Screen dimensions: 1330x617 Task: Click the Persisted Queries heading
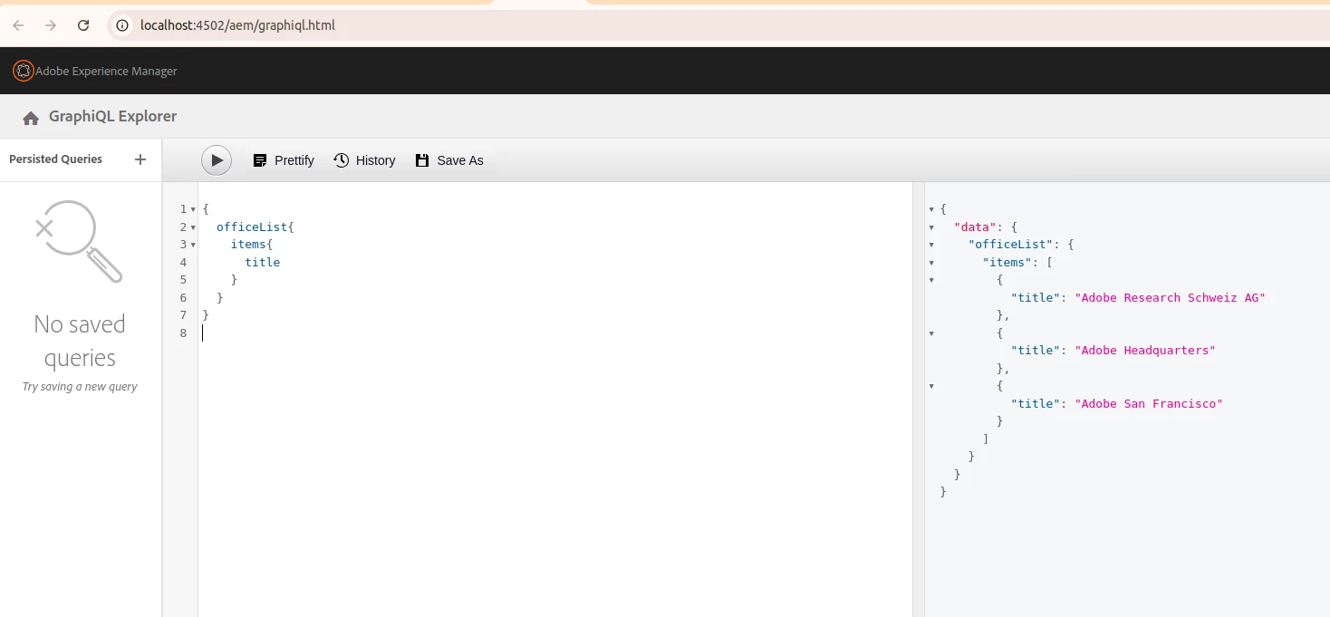coord(55,159)
